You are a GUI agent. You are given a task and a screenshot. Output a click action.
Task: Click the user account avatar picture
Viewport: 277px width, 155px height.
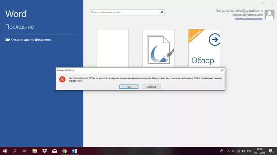tap(269, 14)
